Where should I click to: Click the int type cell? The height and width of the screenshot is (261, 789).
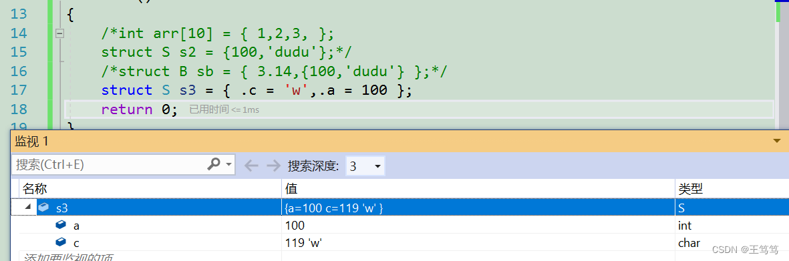[685, 226]
